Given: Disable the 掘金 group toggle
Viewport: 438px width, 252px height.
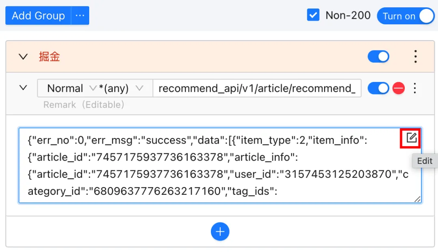Looking at the screenshot, I should pos(378,57).
